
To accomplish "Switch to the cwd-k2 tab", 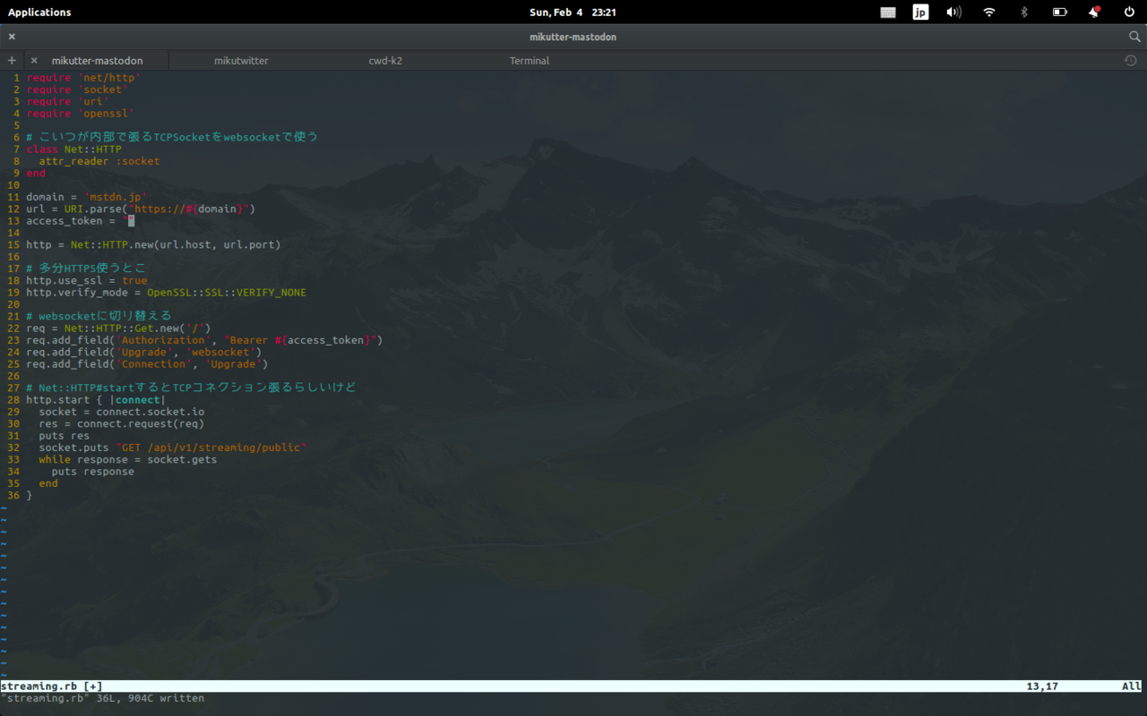I will (385, 61).
